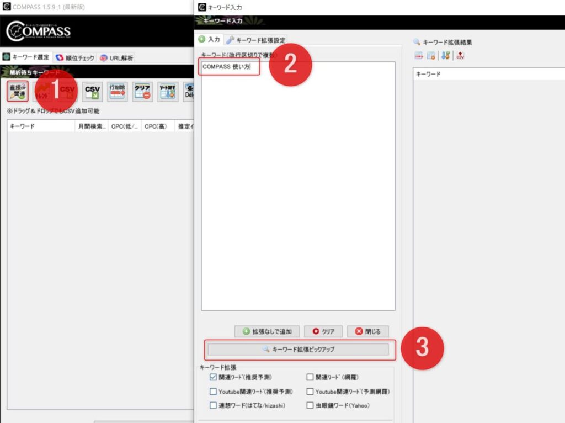Screen dimensions: 565x423
Task: Click the first icon in keyword results toolbar
Action: tap(419, 56)
